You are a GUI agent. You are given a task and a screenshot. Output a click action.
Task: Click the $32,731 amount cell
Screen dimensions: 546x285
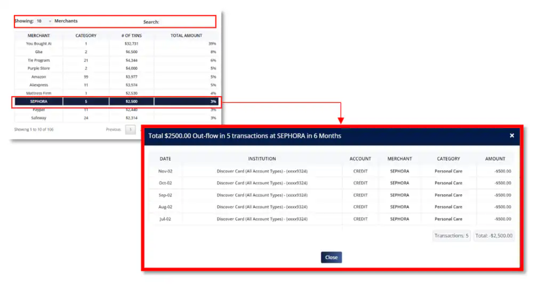point(131,44)
